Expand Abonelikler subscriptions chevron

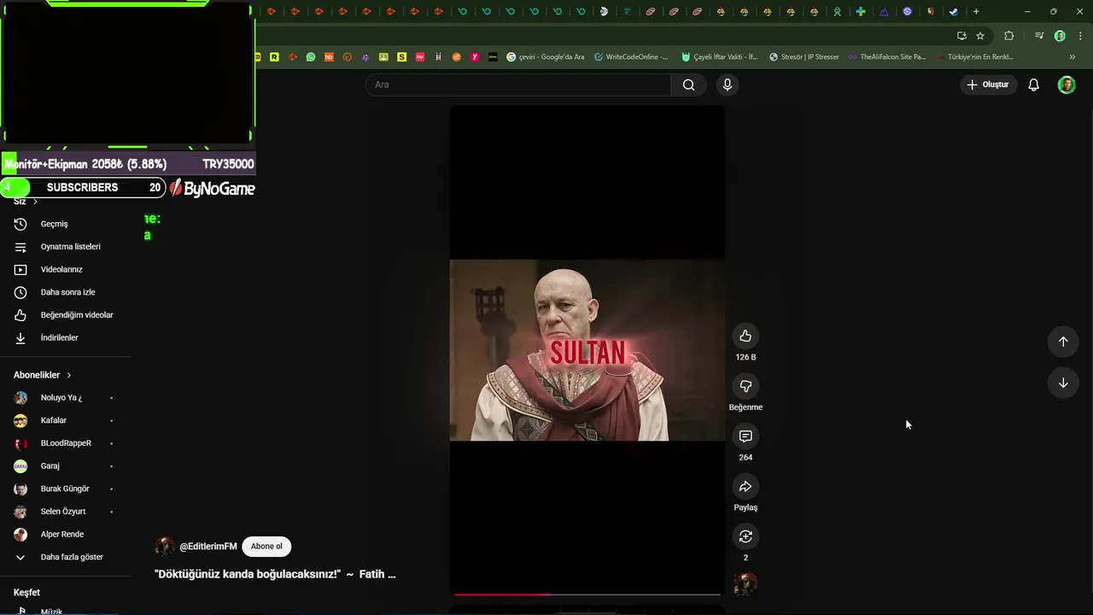coord(69,375)
